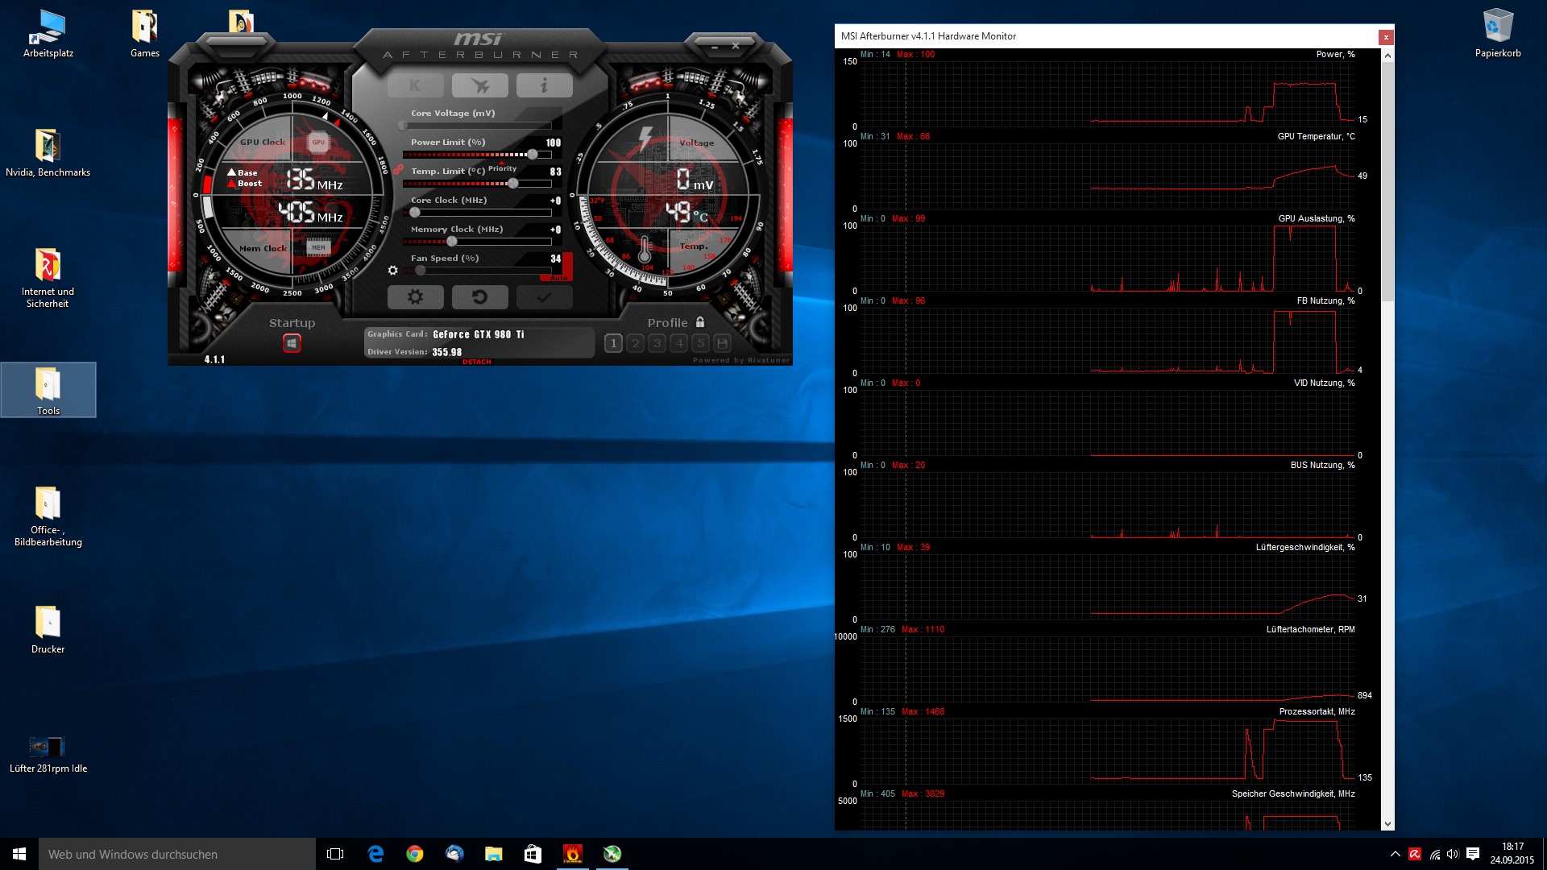Open the fan speed settings gear icon
The width and height of the screenshot is (1547, 870).
click(392, 271)
